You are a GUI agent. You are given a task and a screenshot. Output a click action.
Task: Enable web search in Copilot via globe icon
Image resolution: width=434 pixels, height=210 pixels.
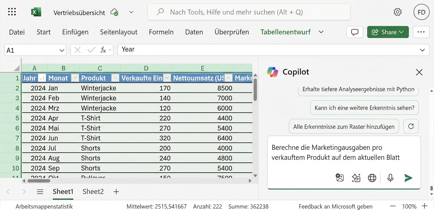tap(372, 177)
